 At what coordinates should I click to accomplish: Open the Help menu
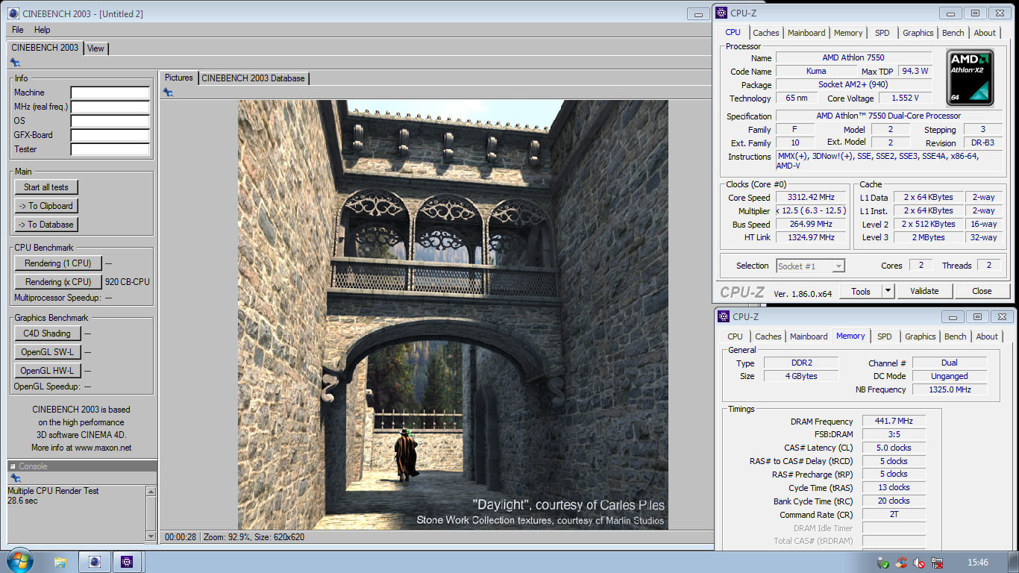43,30
